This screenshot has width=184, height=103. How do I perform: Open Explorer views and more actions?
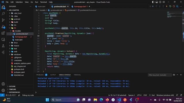(x=30, y=6)
